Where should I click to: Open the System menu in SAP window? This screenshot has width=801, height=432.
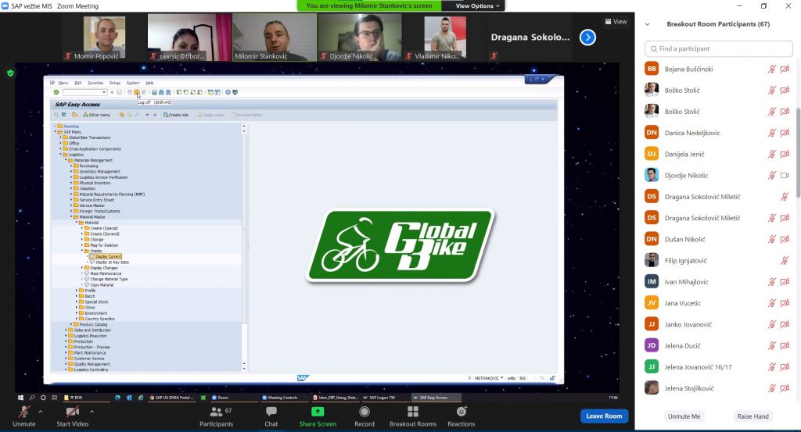(133, 83)
